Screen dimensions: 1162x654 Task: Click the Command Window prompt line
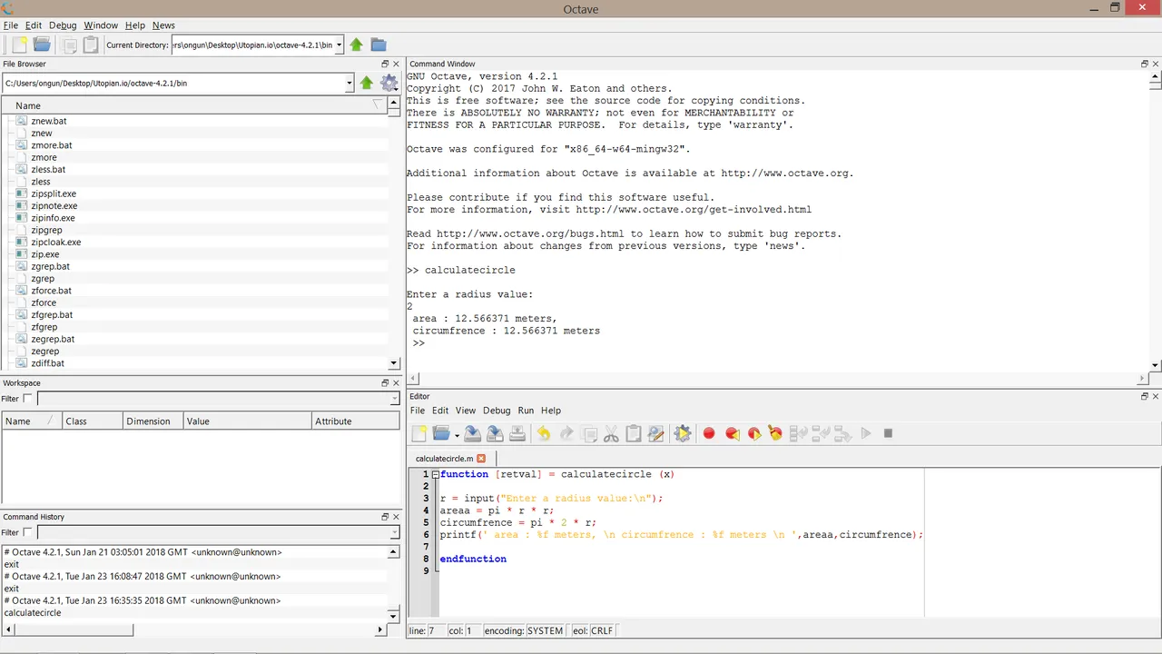(419, 343)
